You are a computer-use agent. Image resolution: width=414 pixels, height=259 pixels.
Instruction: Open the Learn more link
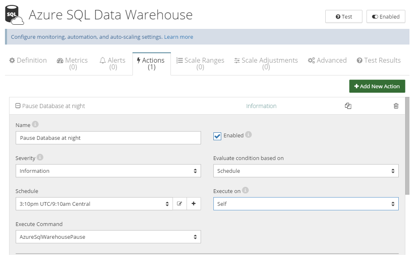178,37
